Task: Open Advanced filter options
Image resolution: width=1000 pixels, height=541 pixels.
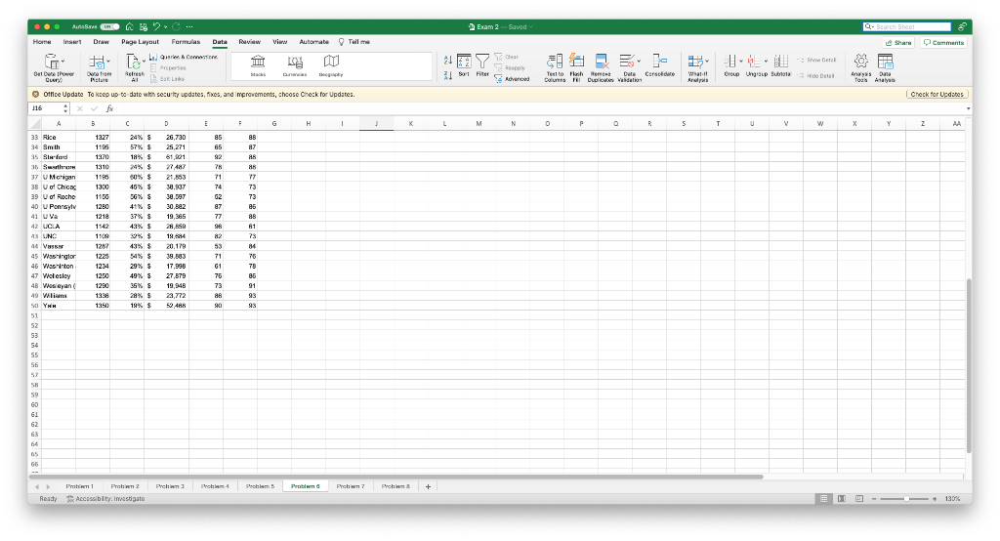Action: [512, 79]
